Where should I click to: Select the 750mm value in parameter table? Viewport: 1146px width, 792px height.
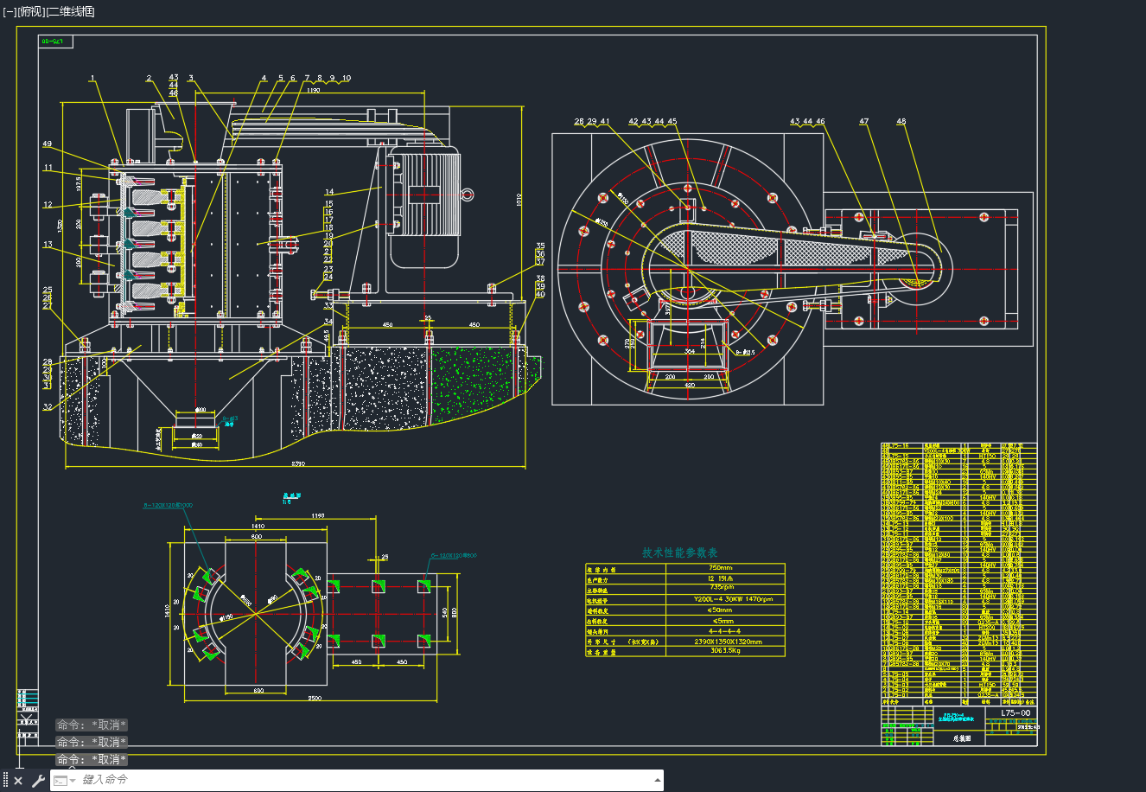pyautogui.click(x=720, y=568)
